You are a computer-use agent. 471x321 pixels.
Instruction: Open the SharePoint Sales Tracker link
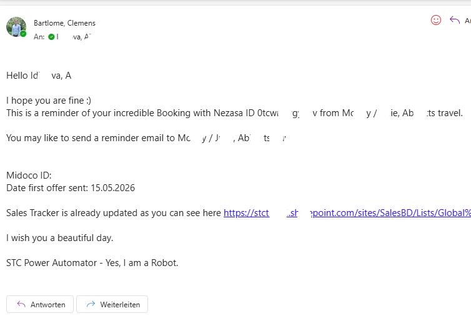(347, 212)
